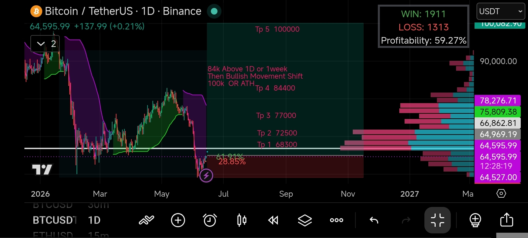Click the 75,809.38 green price label
The height and width of the screenshot is (238, 528).
[498, 112]
